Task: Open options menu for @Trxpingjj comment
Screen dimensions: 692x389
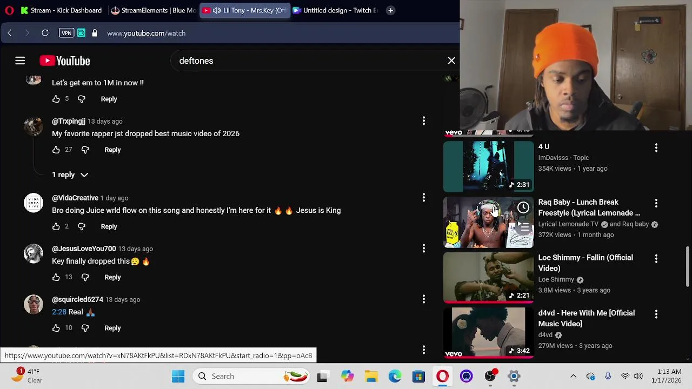Action: tap(424, 121)
